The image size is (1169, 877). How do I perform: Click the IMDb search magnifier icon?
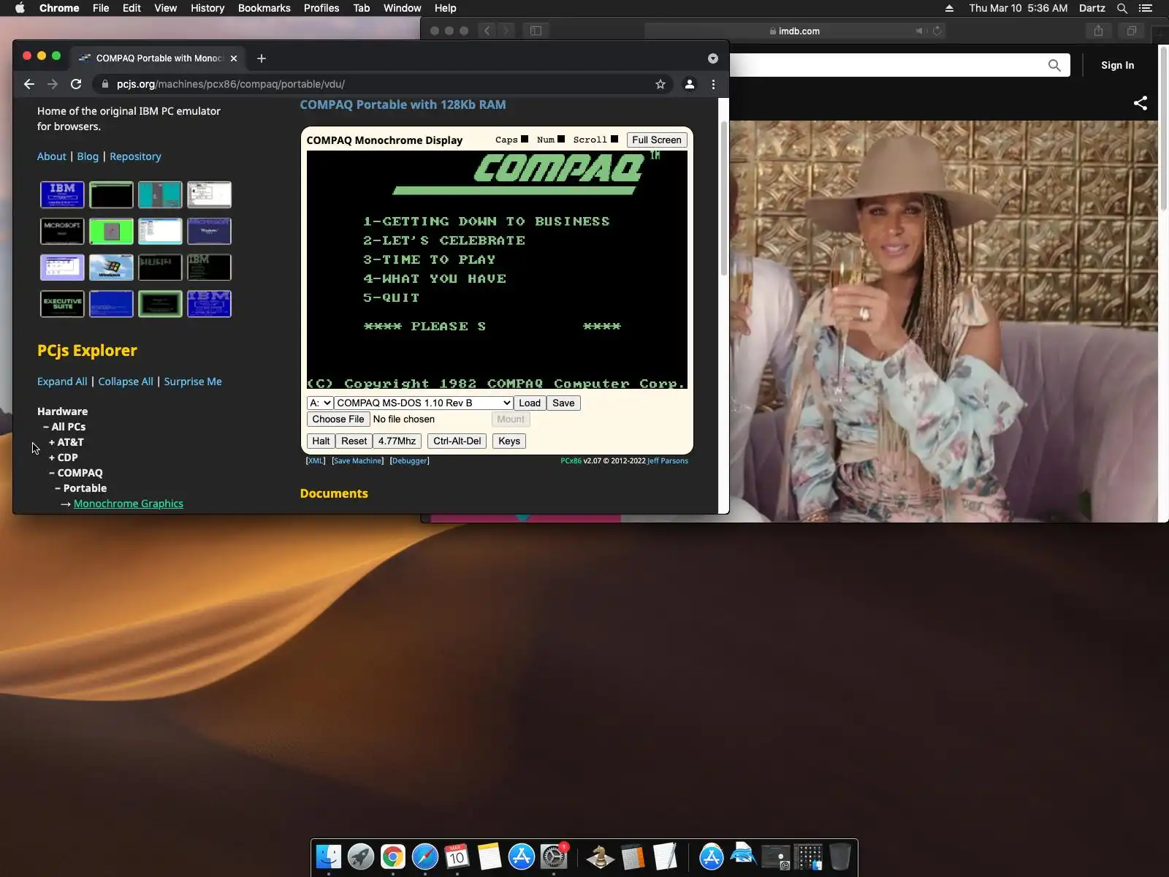click(1054, 65)
